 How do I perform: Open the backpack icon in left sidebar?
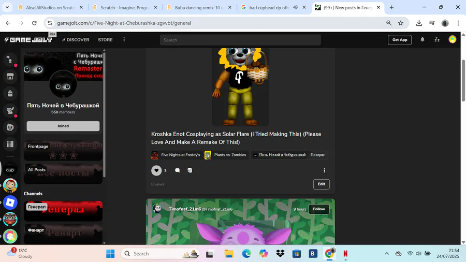point(10,93)
